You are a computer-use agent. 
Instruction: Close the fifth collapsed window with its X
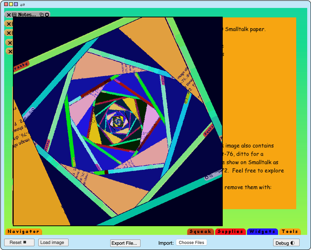coord(10,52)
